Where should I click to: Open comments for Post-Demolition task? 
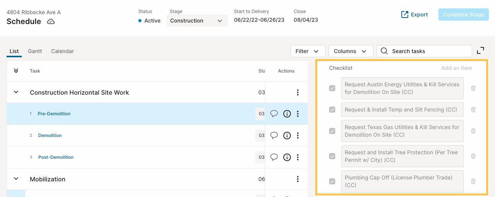[x=274, y=157]
